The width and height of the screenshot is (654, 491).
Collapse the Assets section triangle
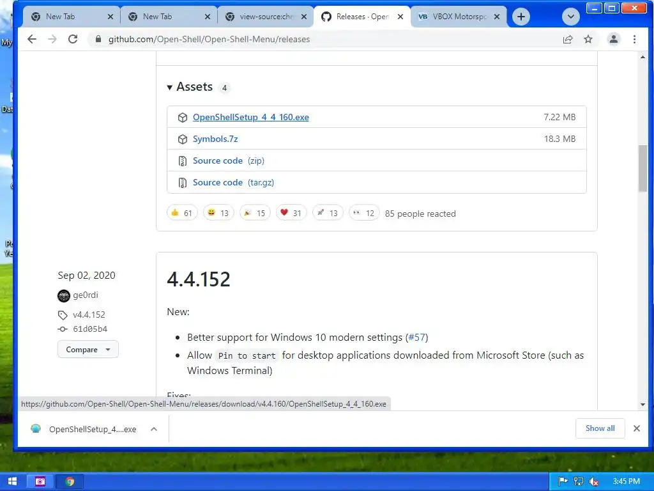pos(169,87)
